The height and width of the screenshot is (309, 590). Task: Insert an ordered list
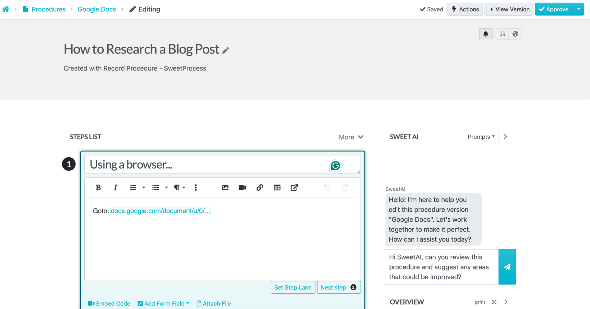point(133,187)
